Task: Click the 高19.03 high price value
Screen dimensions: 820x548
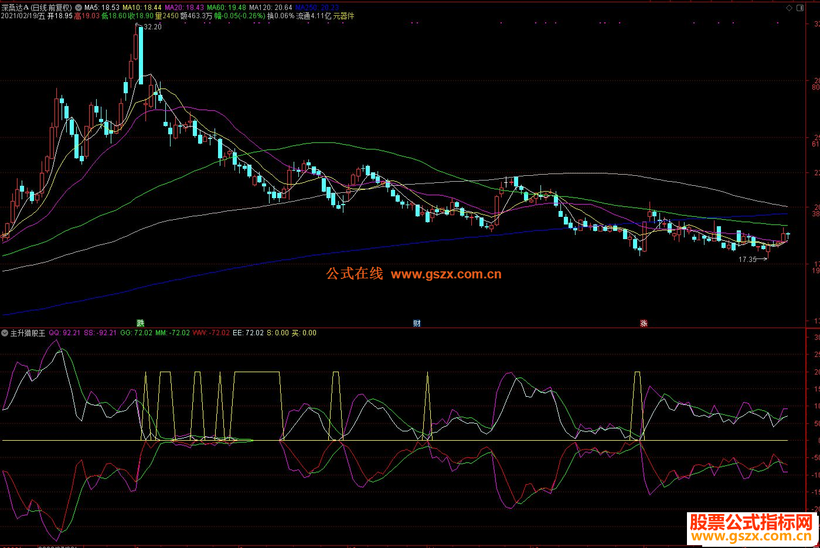Action: (x=87, y=16)
